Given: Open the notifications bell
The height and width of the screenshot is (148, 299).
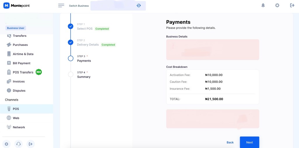Looking at the screenshot, I should (263, 5).
